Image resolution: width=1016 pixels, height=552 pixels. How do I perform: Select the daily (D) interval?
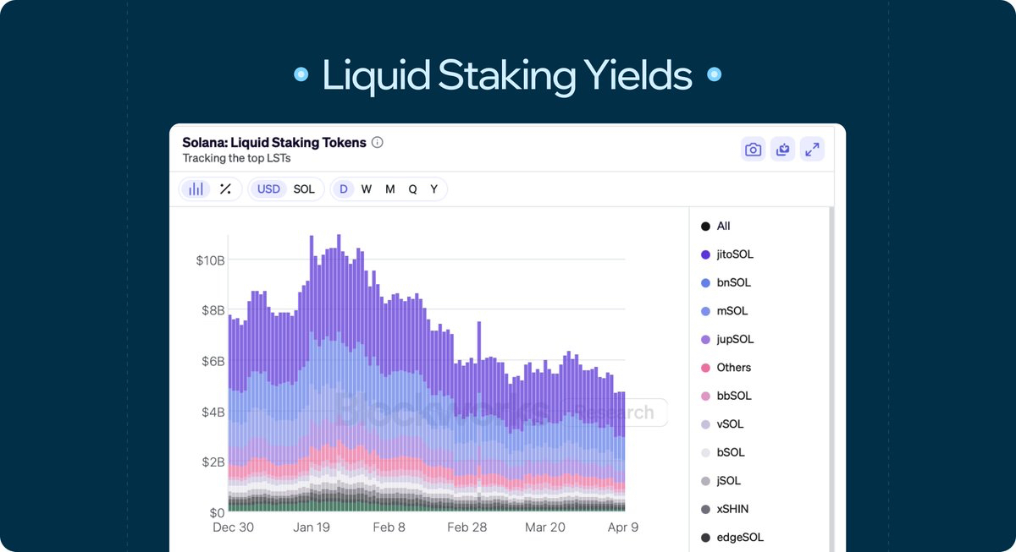[x=344, y=189]
